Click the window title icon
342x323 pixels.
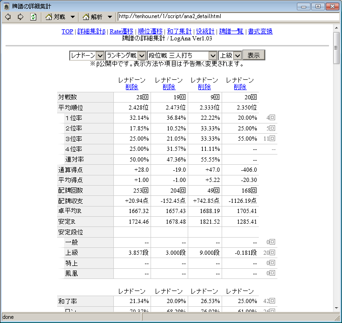point(7,6)
